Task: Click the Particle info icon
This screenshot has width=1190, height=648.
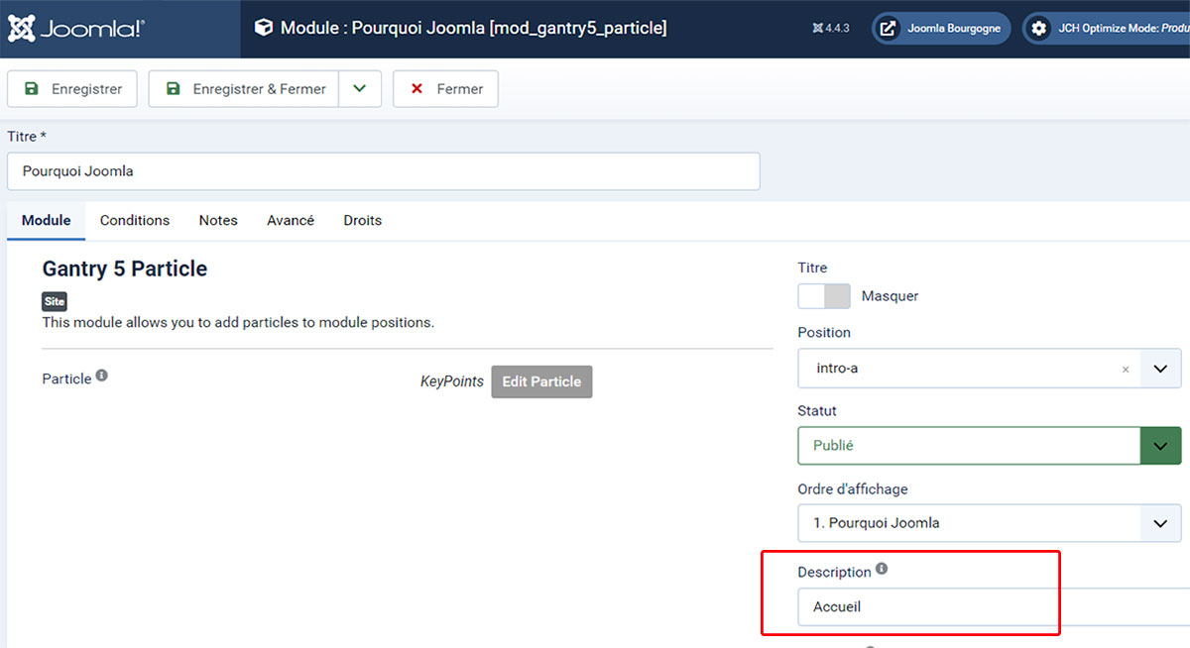Action: point(102,377)
